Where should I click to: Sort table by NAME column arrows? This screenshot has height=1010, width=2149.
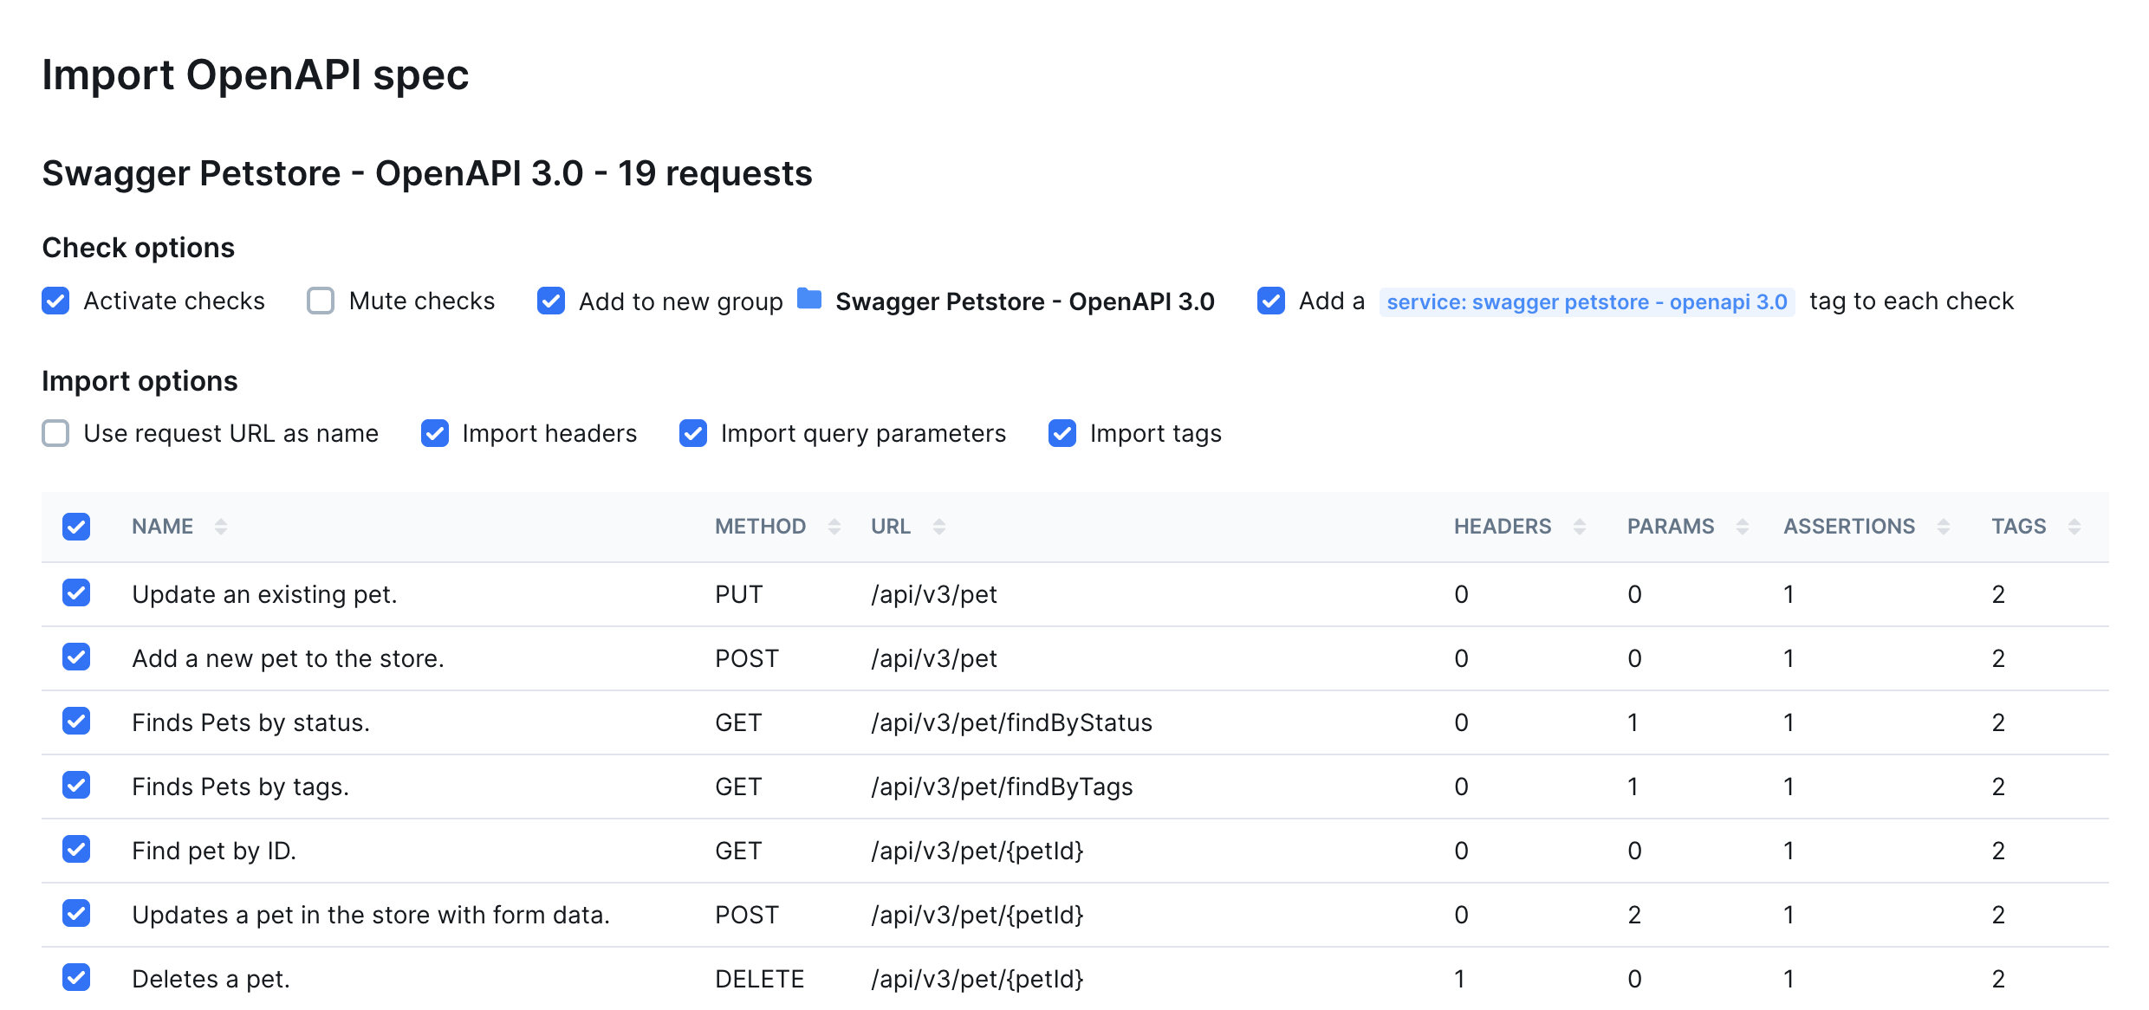(x=221, y=527)
